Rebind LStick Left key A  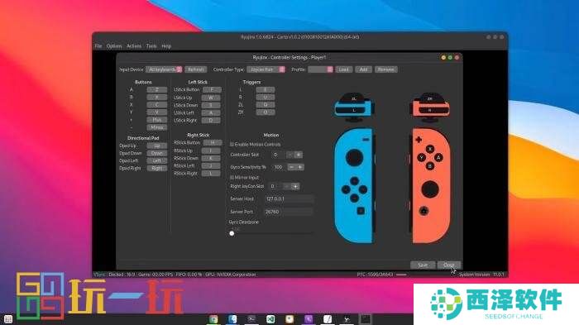pyautogui.click(x=211, y=113)
